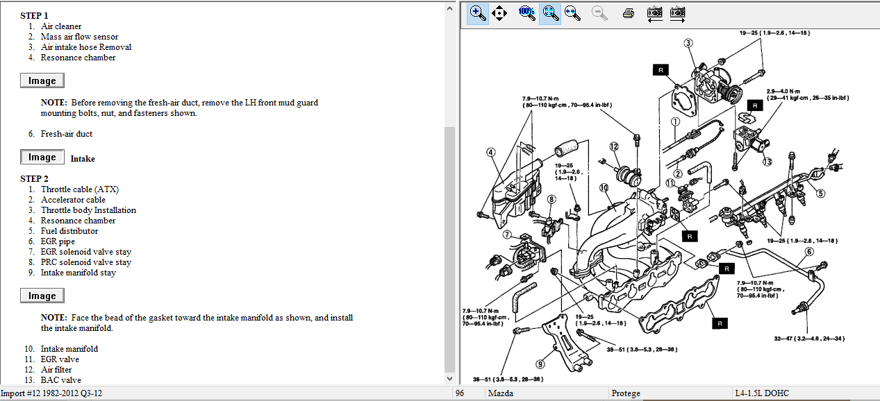Click the 'STEP 1' heading
Viewport: 880px width, 401px height.
pos(35,15)
